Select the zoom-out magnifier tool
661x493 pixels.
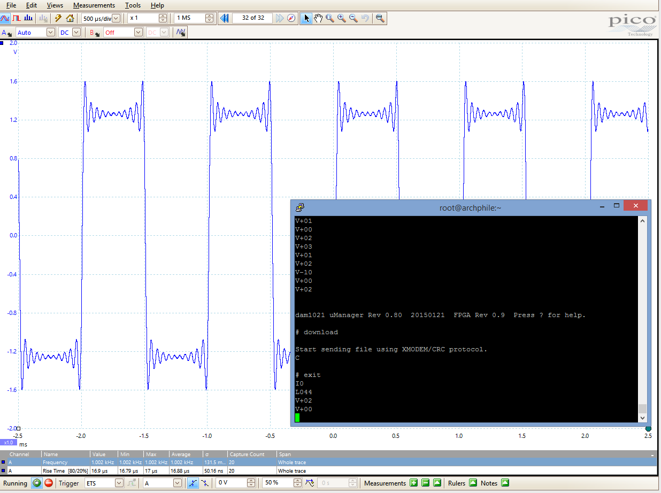coord(353,18)
